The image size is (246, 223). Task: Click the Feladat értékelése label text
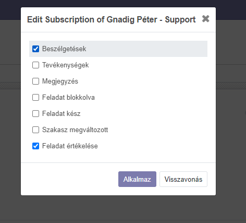point(70,146)
